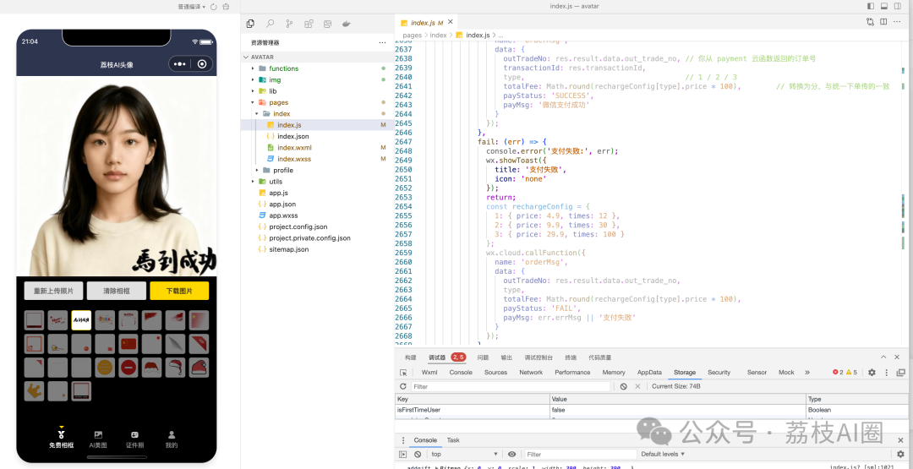Image resolution: width=913 pixels, height=469 pixels.
Task: Switch to the Wxml tab
Action: click(x=429, y=373)
